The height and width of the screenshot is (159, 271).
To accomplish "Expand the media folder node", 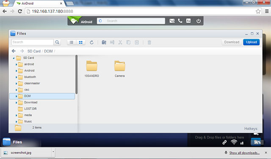I will 16,115.
